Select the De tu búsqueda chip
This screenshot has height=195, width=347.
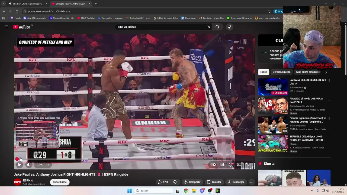(x=281, y=72)
